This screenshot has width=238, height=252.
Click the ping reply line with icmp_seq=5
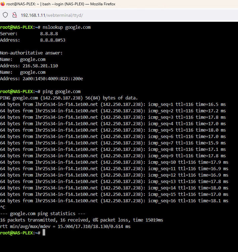click(x=113, y=130)
